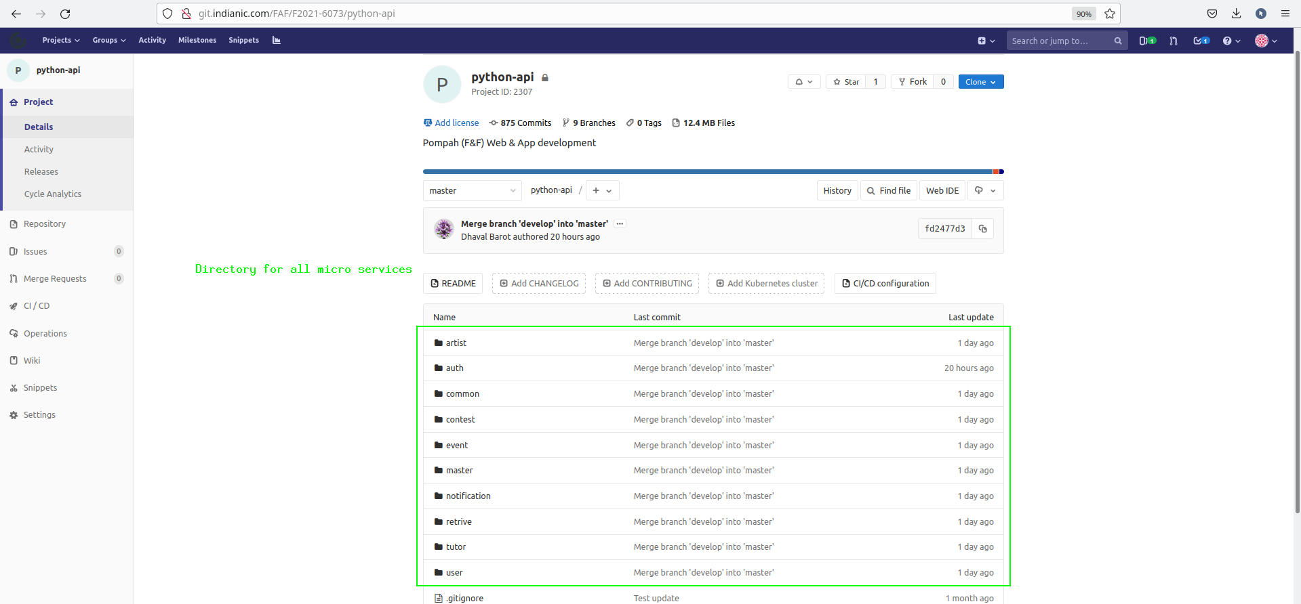Click the History button
Image resolution: width=1301 pixels, height=604 pixels.
(x=837, y=191)
